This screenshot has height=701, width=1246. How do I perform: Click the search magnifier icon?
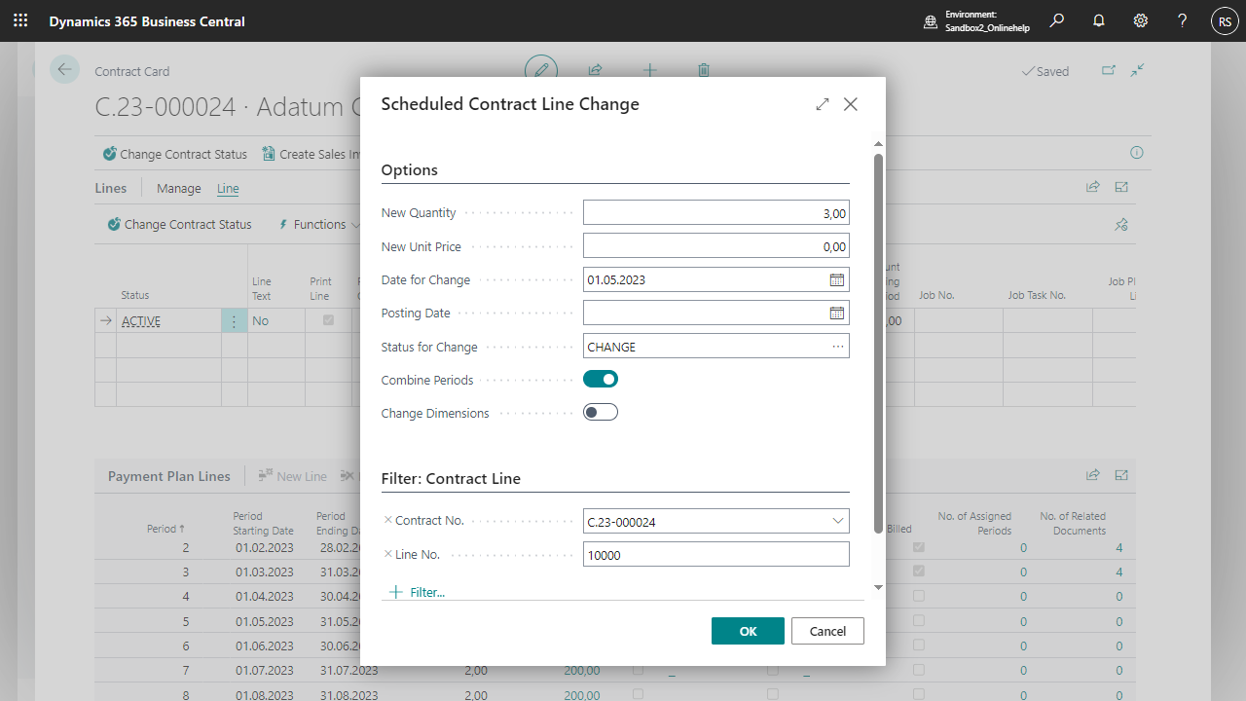(1057, 20)
